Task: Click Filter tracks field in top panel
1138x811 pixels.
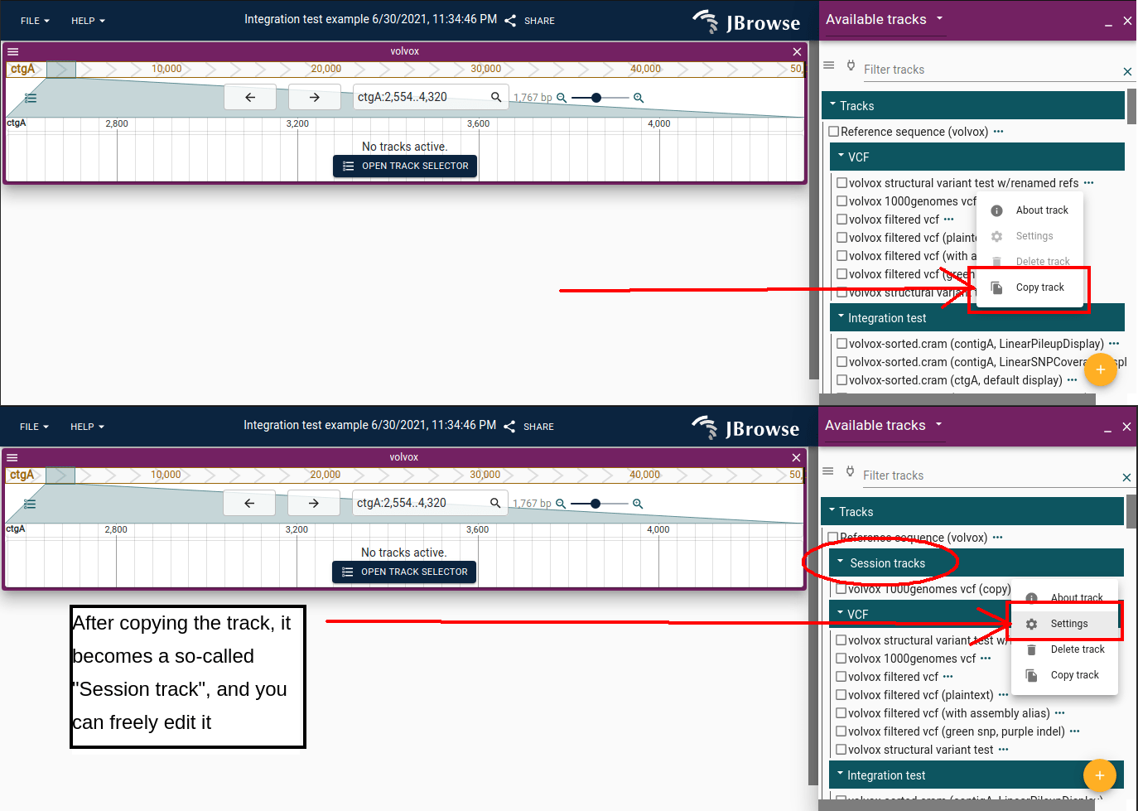Action: click(x=989, y=70)
